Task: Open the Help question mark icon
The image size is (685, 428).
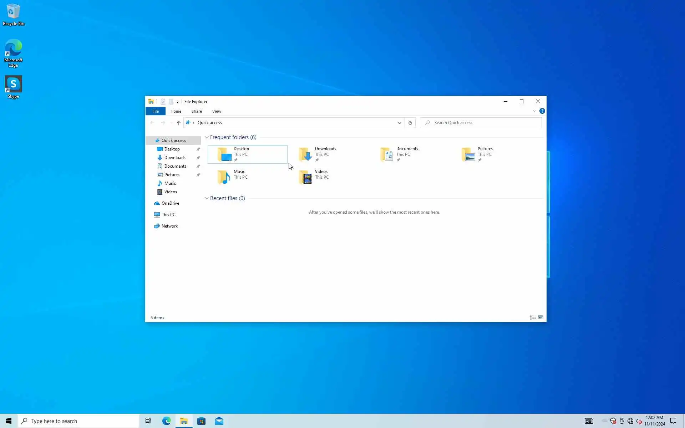Action: 542,111
